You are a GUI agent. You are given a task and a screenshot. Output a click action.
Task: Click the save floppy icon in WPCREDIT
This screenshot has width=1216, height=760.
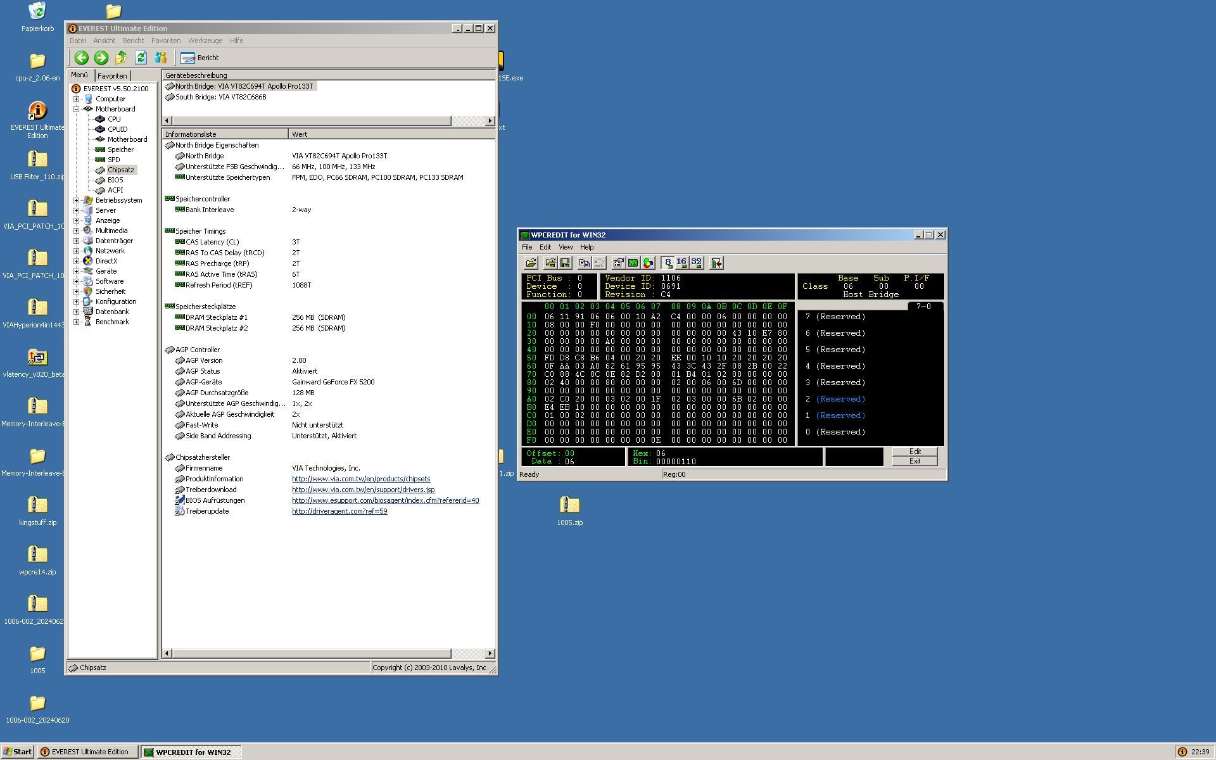tap(565, 263)
